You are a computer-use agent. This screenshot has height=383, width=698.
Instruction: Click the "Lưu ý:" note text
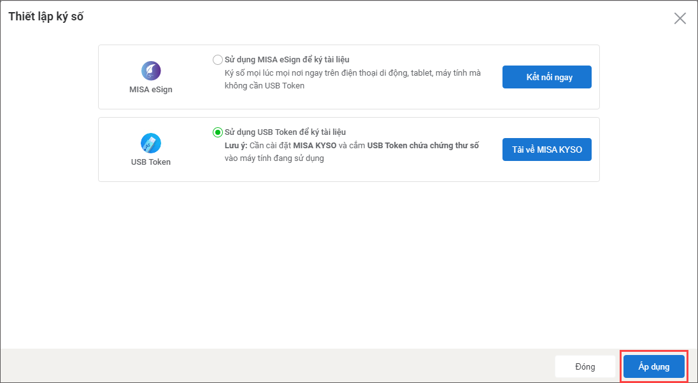pyautogui.click(x=236, y=146)
